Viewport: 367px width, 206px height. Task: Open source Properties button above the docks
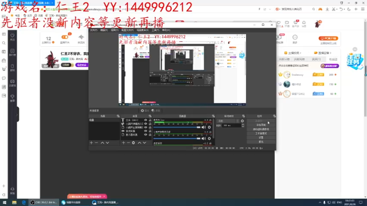pyautogui.click(x=145, y=110)
